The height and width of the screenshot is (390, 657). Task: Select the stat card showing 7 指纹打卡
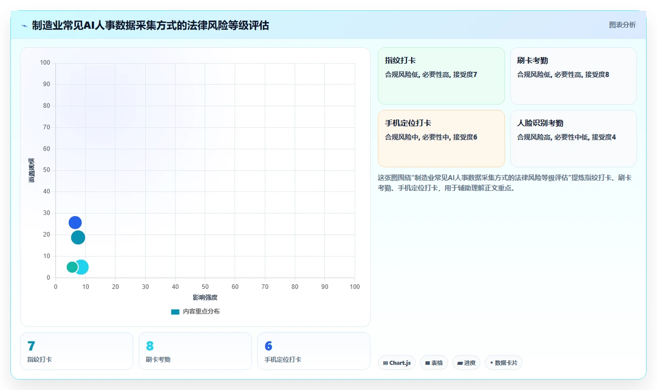pyautogui.click(x=76, y=351)
